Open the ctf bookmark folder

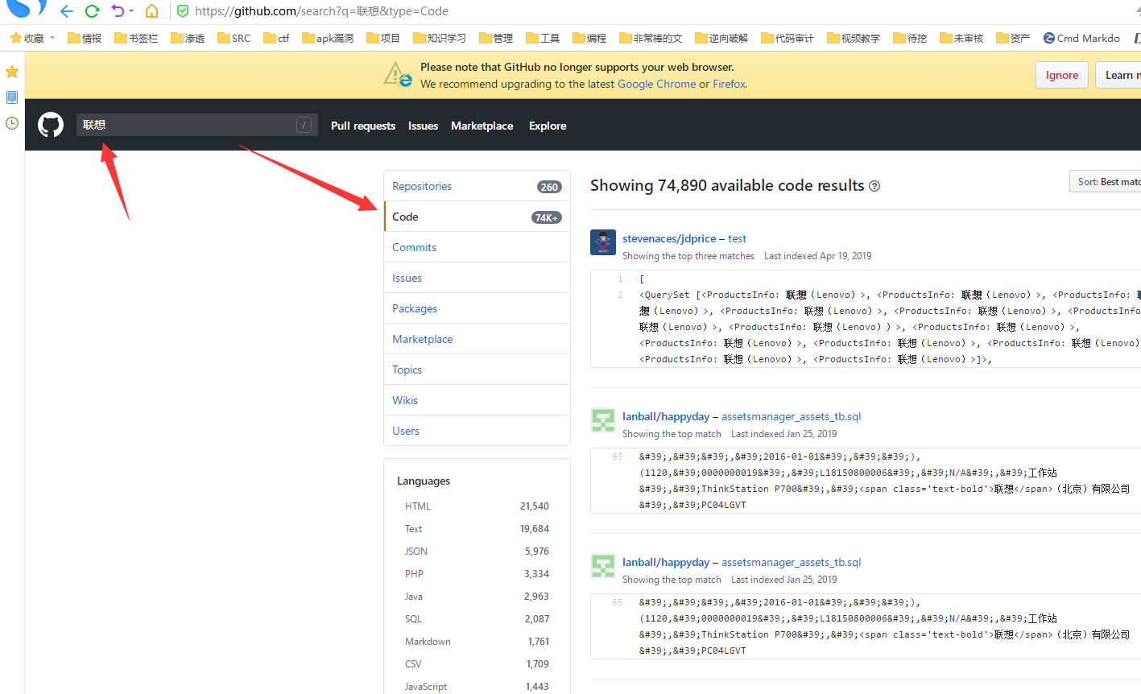coord(276,38)
